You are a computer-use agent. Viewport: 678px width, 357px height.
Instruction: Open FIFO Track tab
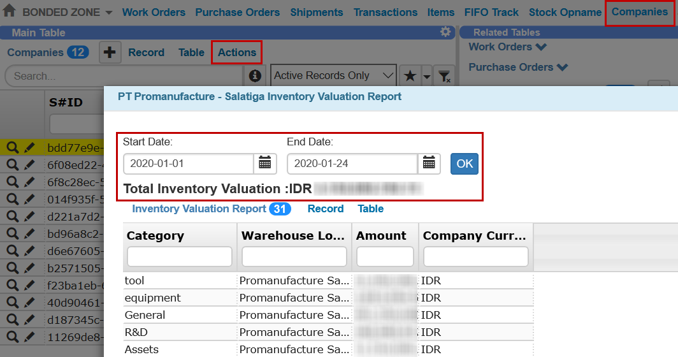(x=491, y=13)
